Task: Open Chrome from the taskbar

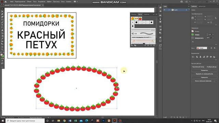Action: point(64,121)
